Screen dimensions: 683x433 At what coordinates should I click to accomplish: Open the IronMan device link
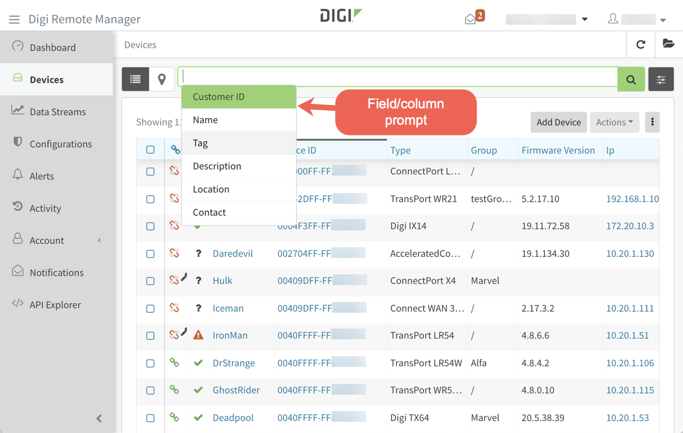pos(230,335)
